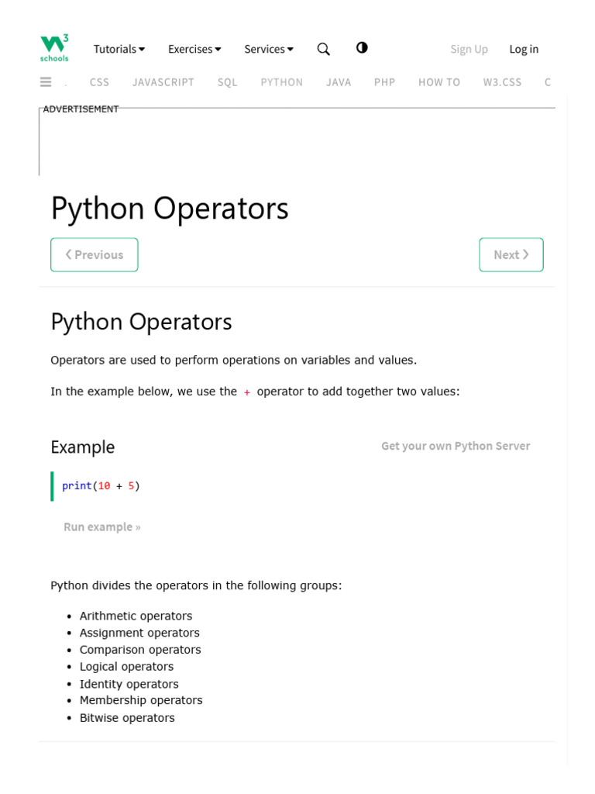The image size is (595, 794).
Task: Expand the Services dropdown
Action: tap(269, 49)
